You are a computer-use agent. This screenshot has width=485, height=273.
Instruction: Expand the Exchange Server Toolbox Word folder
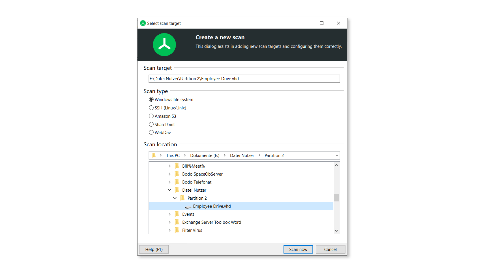(x=169, y=222)
